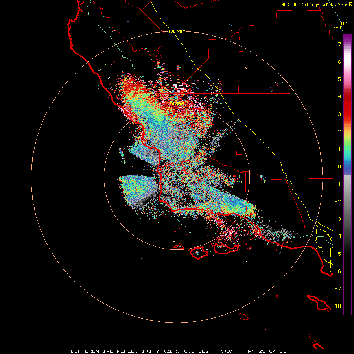Viewport: 354px width, 354px height.
Task: Click the red segment of the color bar
Action: pos(347,106)
